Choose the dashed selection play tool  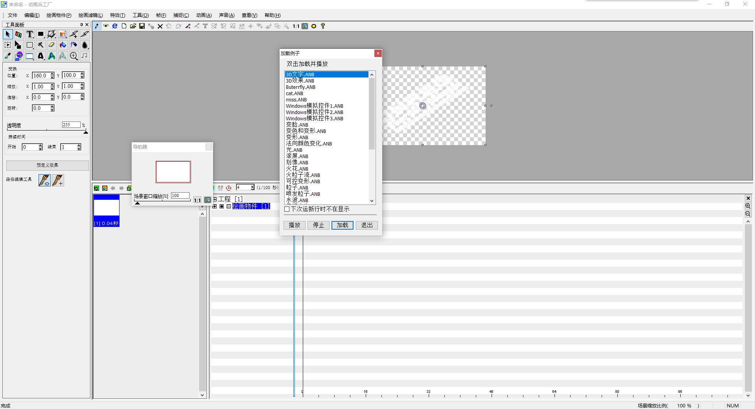pos(7,45)
